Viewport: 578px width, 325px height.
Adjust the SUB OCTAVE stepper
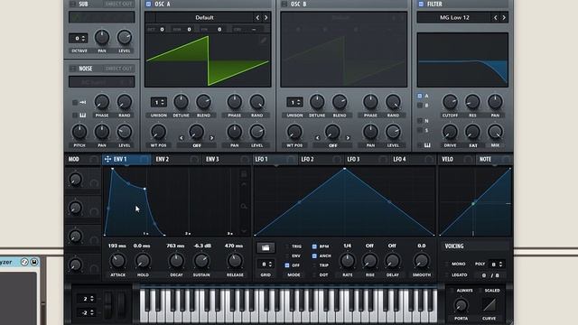(79, 38)
